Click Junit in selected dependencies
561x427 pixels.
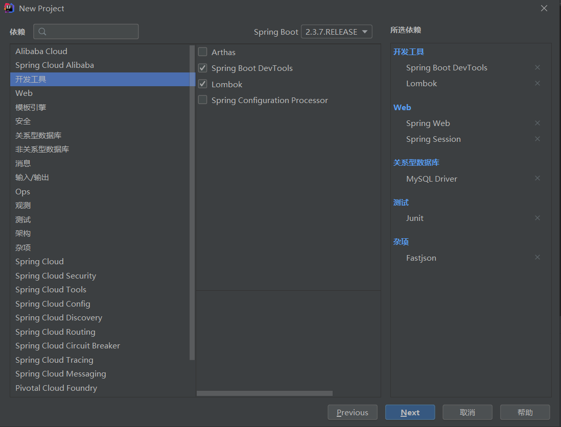click(x=415, y=218)
